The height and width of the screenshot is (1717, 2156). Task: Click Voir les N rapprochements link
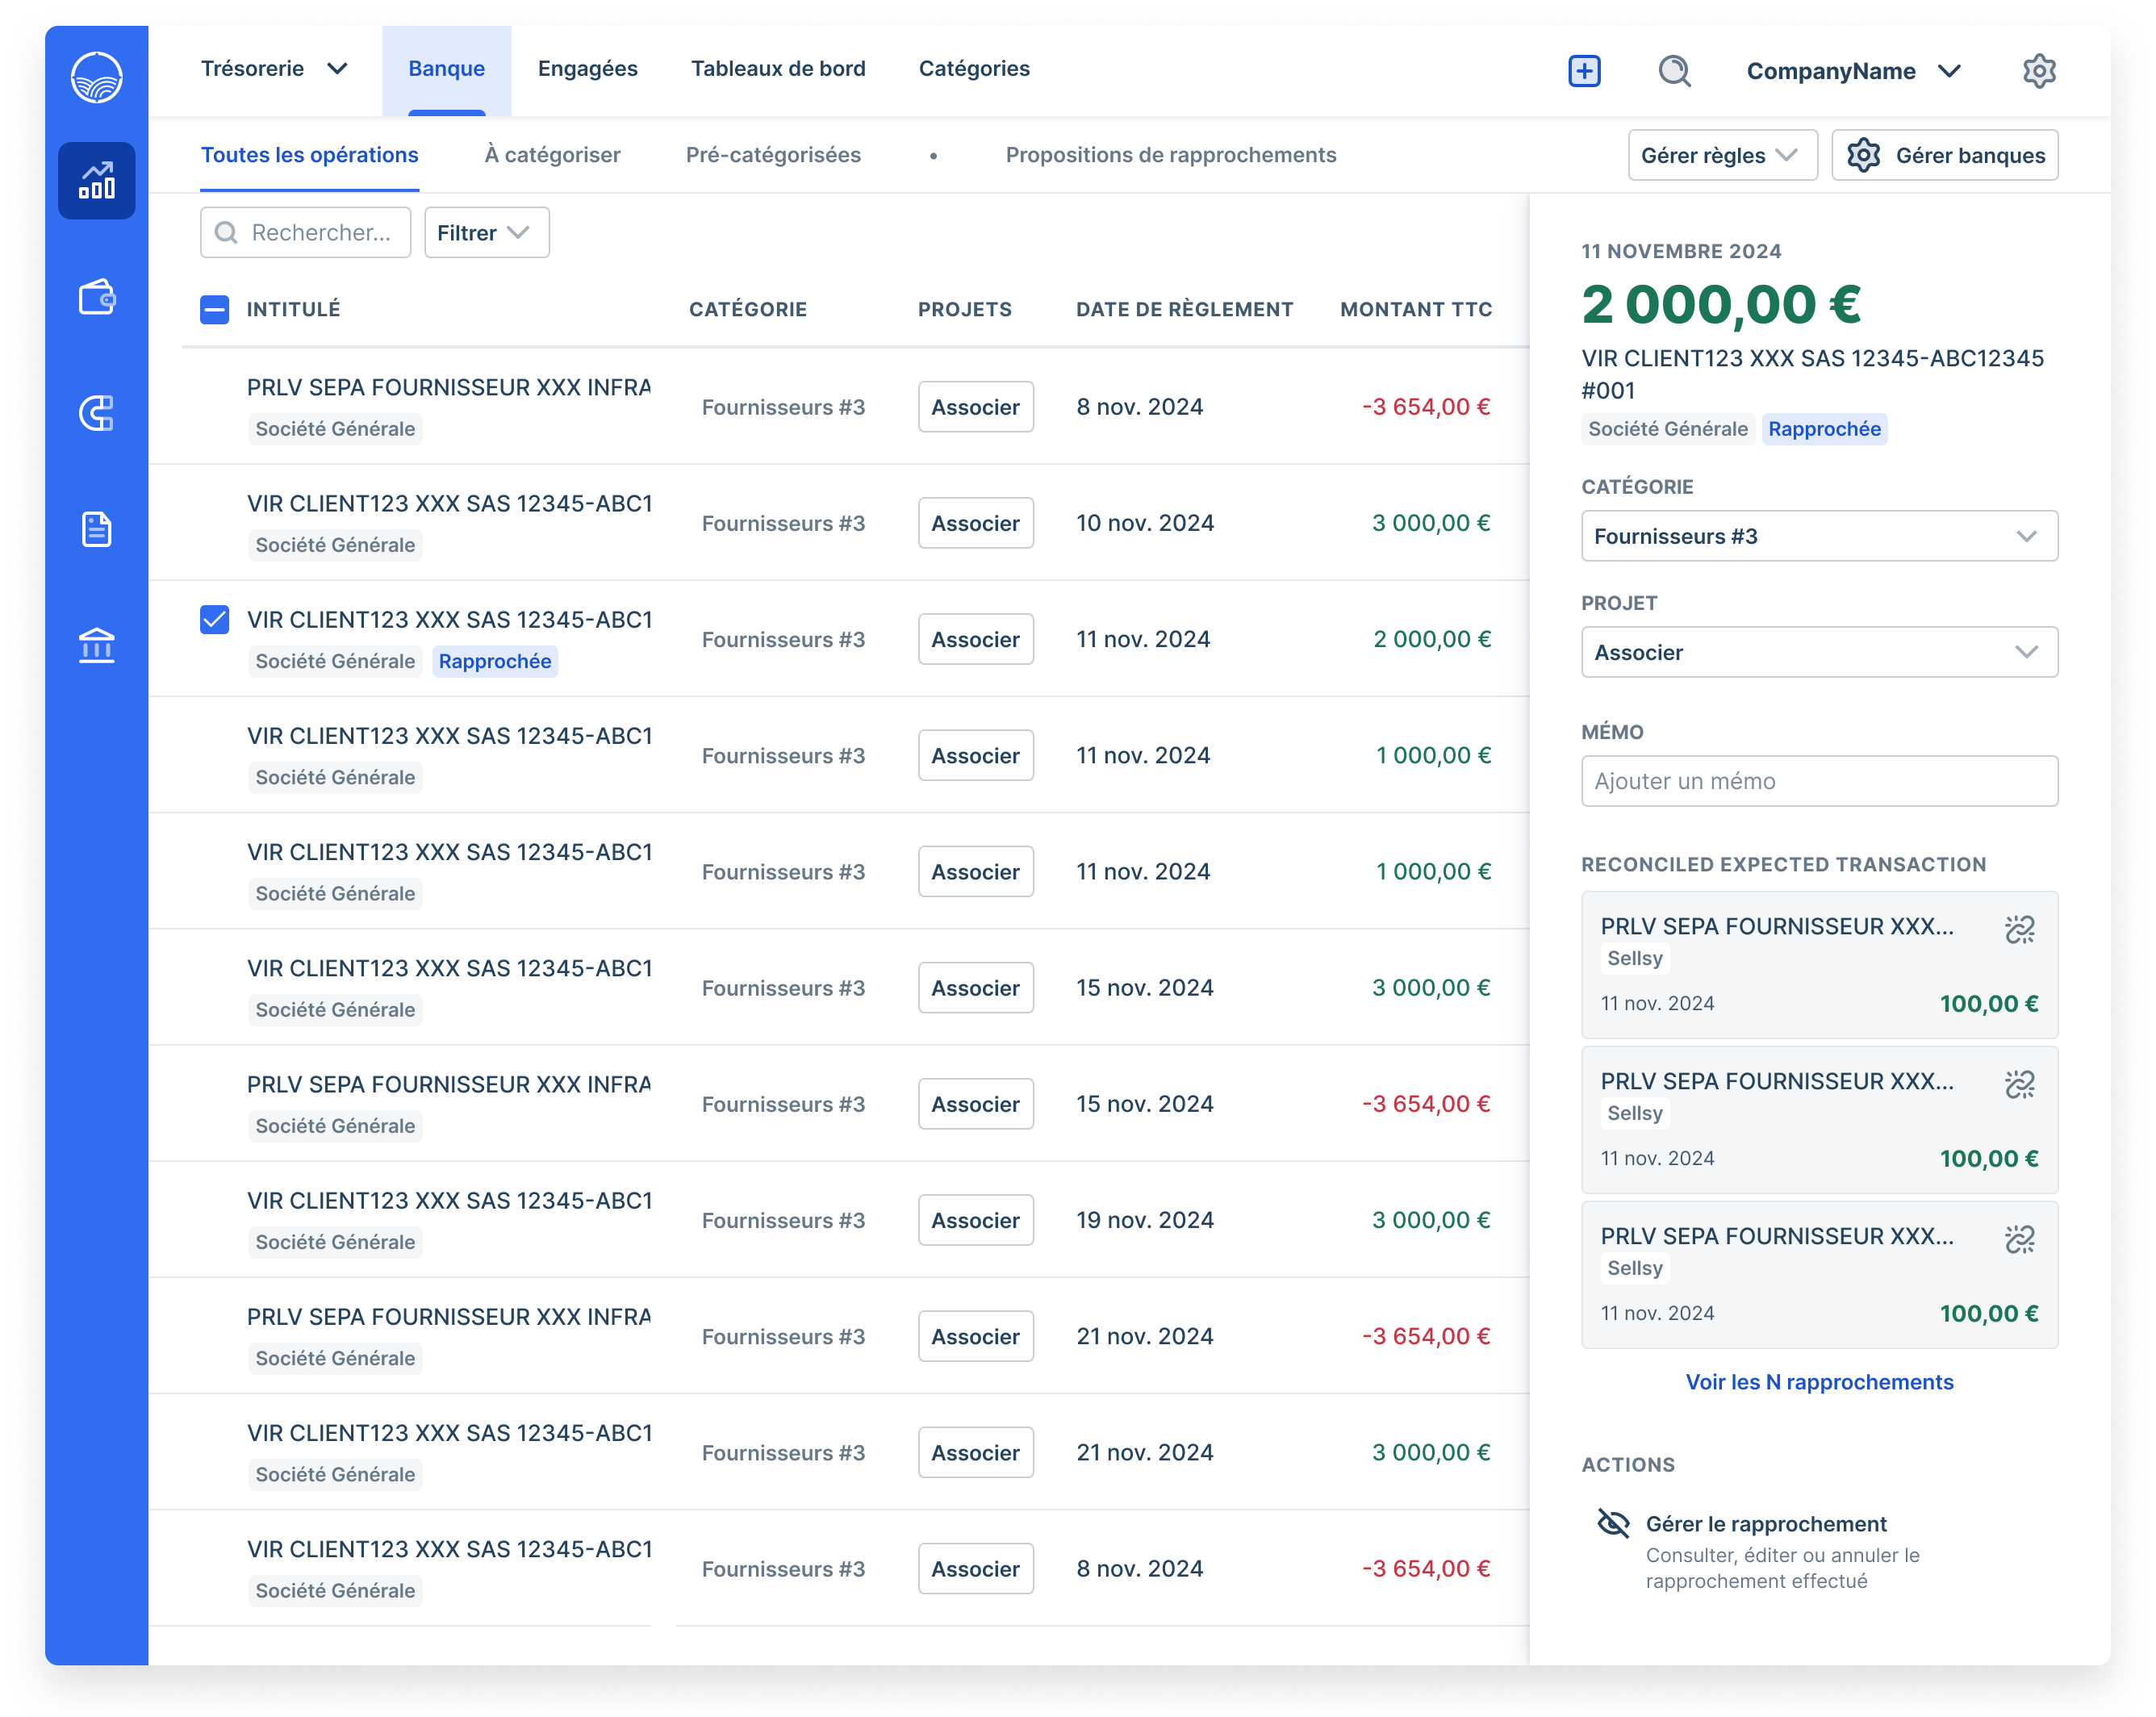[x=1818, y=1382]
